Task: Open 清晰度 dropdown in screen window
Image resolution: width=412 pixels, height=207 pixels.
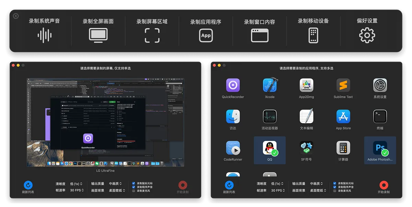Action: pyautogui.click(x=76, y=184)
